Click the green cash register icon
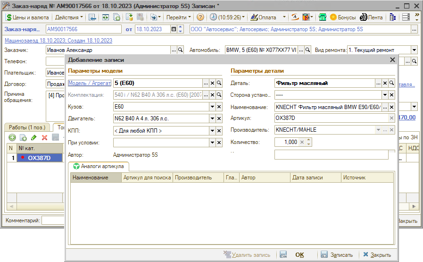 pyautogui.click(x=323, y=17)
